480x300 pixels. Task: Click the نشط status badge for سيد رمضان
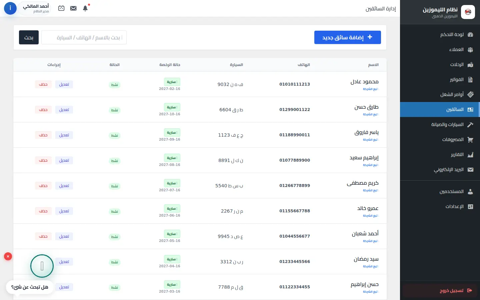point(115,262)
